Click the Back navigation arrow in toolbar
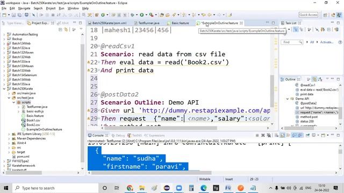 (x=210, y=15)
